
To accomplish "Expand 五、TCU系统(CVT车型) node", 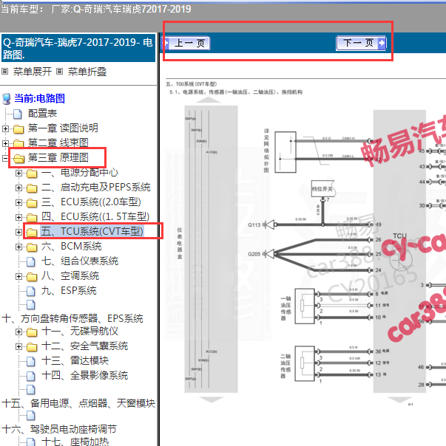I will 18,232.
